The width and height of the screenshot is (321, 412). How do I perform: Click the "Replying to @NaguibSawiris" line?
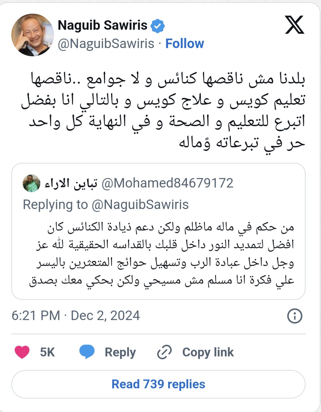[106, 205]
